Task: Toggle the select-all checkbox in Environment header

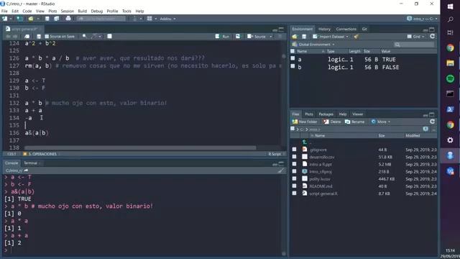Action: tap(293, 51)
